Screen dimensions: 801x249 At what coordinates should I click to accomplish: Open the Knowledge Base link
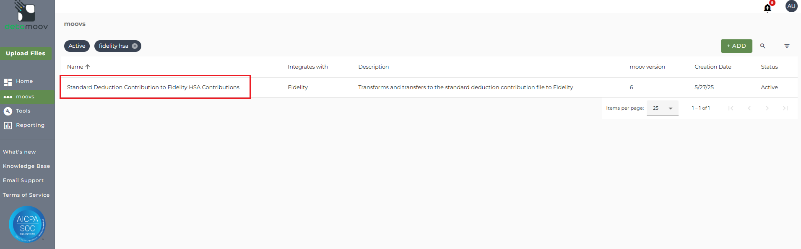pos(26,166)
